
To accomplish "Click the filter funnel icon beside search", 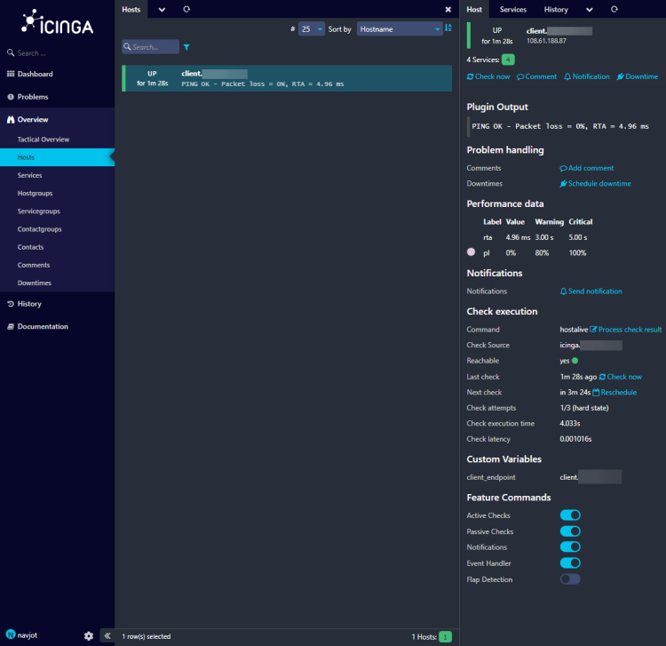I will 186,47.
